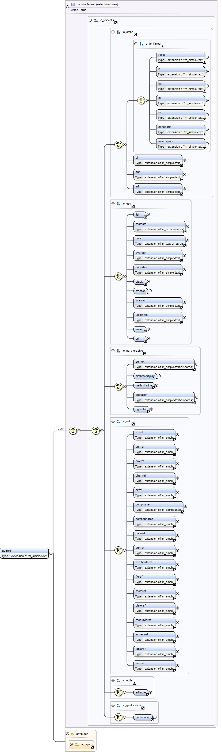Click the a_type attribute group icon
This screenshot has height=752, width=222.
click(x=77, y=745)
